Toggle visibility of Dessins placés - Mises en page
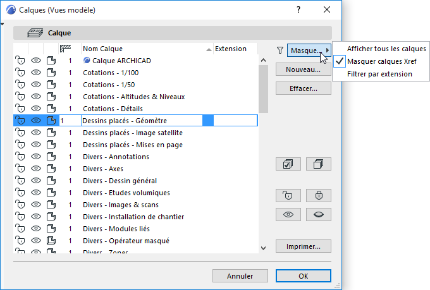This screenshot has height=290, width=430. coord(36,145)
